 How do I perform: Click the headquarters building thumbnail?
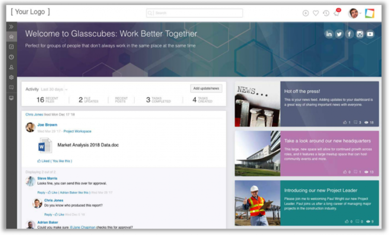(x=258, y=153)
